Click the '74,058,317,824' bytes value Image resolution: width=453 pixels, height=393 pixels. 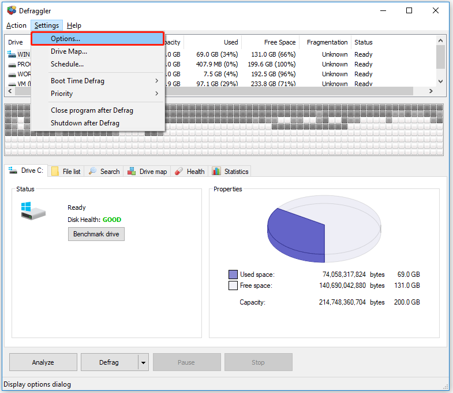pyautogui.click(x=344, y=275)
